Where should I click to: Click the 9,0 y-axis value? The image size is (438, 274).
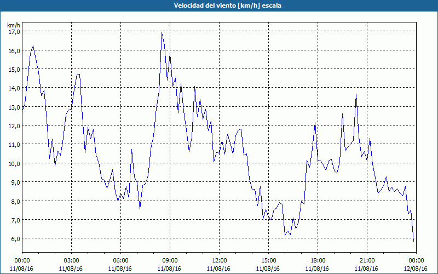(15, 182)
